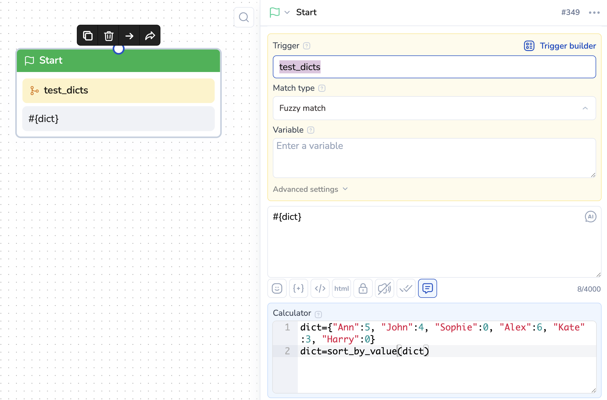Viewport: 607px width, 400px height.
Task: Open the three dots more menu
Action: (x=594, y=12)
